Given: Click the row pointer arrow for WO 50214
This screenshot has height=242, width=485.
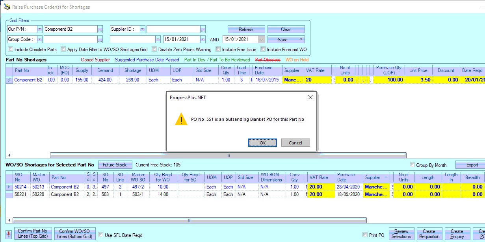Looking at the screenshot, I should click(x=9, y=187).
